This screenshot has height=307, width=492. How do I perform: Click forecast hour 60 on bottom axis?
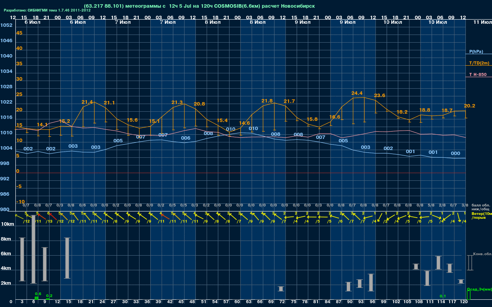coord(238,302)
